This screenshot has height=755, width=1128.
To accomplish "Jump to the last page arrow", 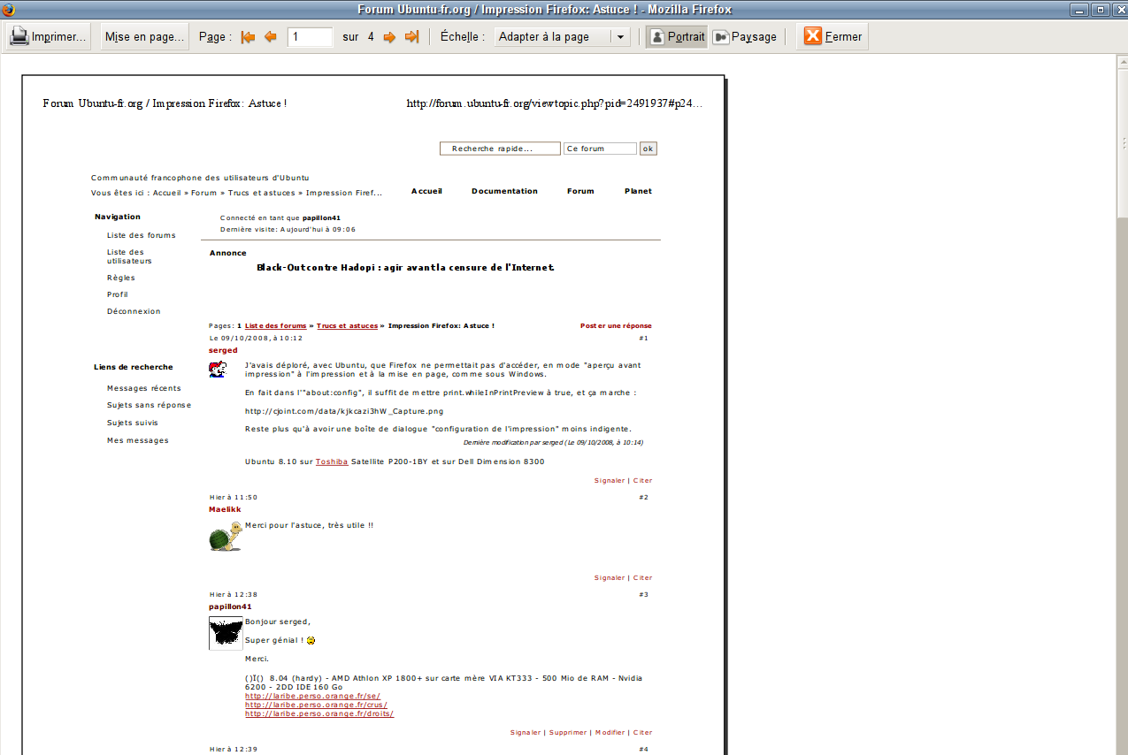I will (411, 37).
